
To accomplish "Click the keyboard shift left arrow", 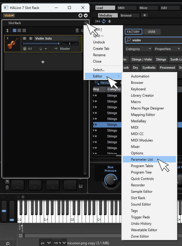I will pyautogui.click(x=18, y=197).
